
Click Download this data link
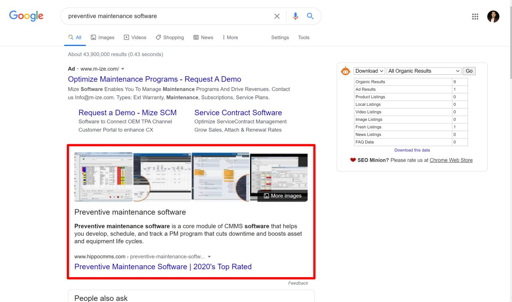point(412,150)
